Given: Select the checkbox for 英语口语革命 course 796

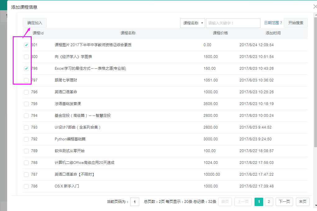Looking at the screenshot, I should (26, 92).
